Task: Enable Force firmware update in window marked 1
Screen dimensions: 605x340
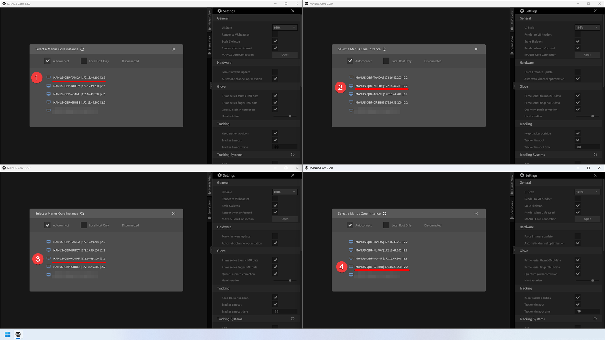Action: pos(275,72)
